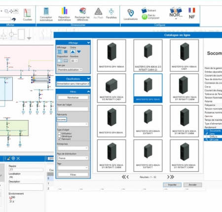Open the Trier par Première publication dropdown
Viewport: 222px width, 212px height.
coord(70,70)
